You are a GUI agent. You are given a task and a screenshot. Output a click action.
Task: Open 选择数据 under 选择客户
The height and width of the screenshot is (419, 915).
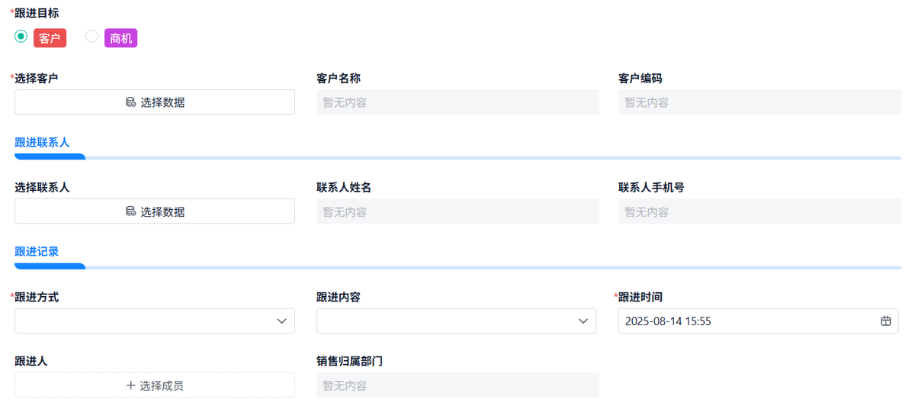coord(155,102)
